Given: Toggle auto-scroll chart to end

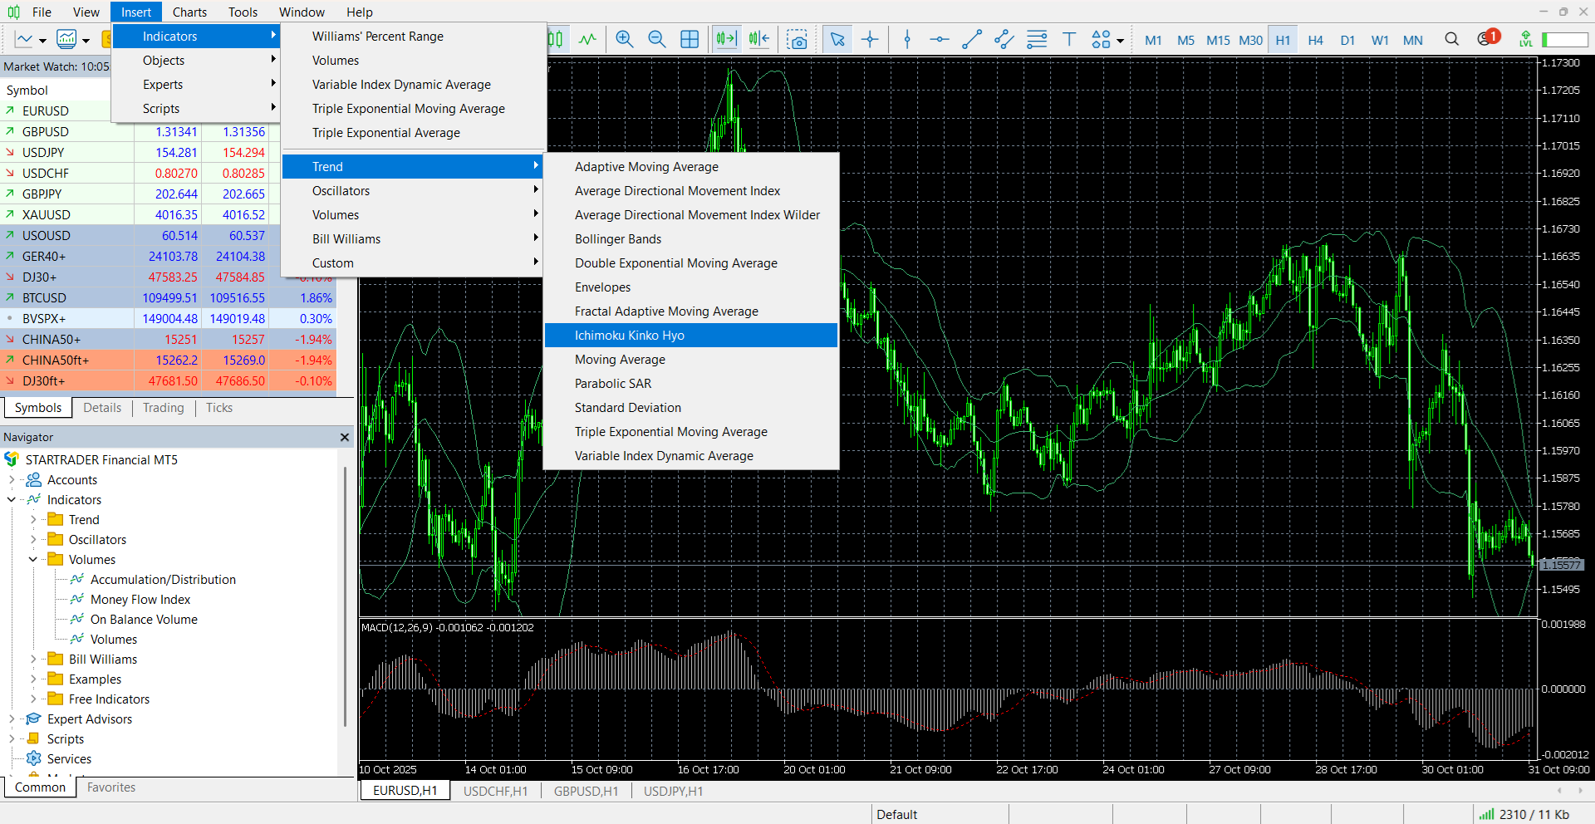Looking at the screenshot, I should point(726,39).
